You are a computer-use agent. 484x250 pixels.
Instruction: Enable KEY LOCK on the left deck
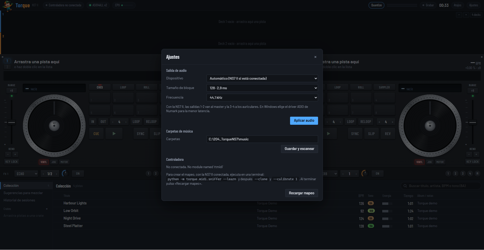pos(12,162)
